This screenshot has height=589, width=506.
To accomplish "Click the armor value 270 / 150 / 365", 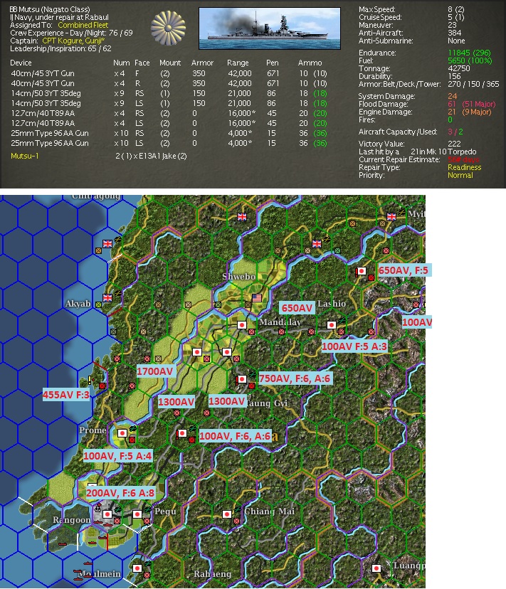I will pos(473,85).
